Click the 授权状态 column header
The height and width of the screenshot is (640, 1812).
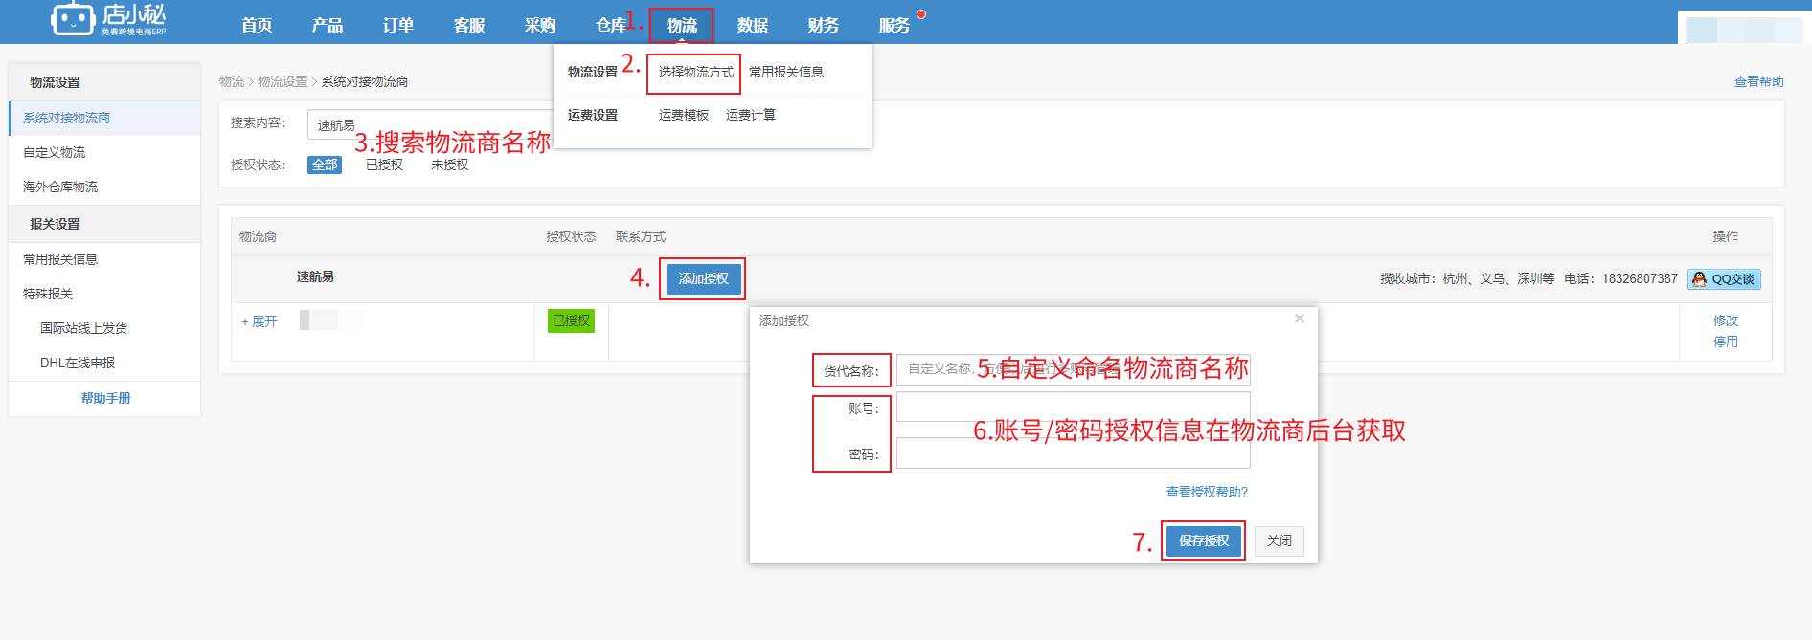tap(571, 237)
